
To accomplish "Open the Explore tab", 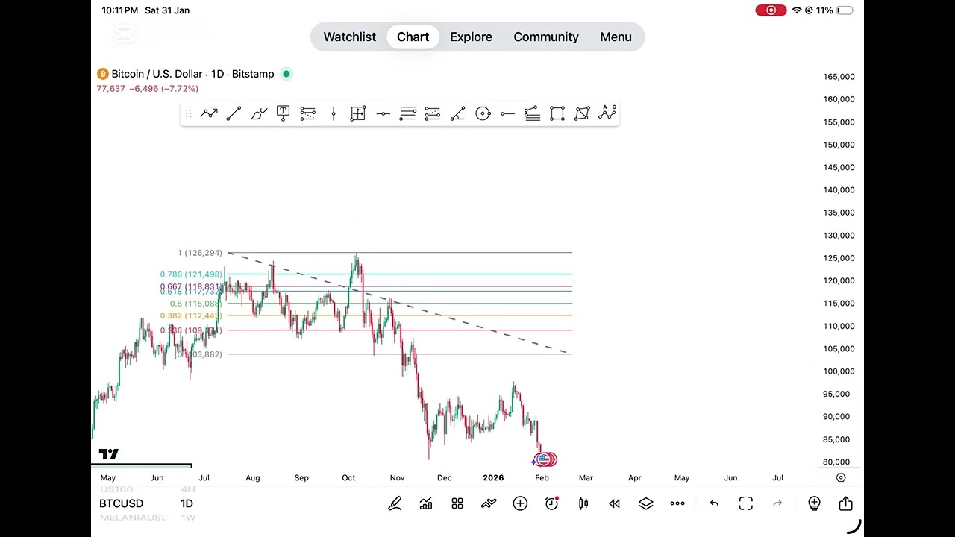I will pyautogui.click(x=471, y=37).
